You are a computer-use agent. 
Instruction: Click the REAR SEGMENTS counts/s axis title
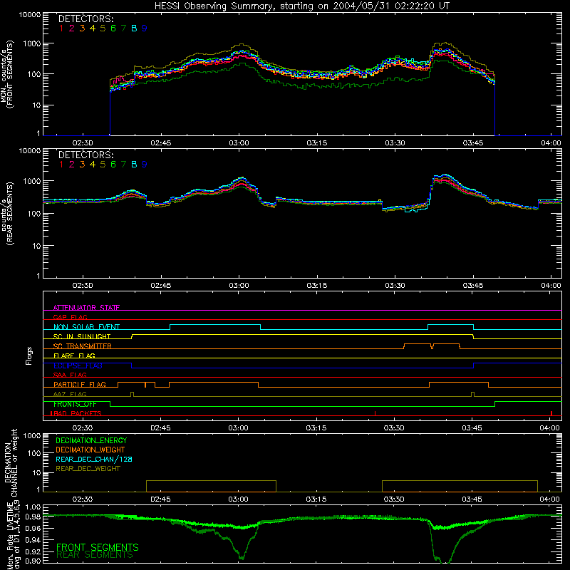click(x=7, y=213)
